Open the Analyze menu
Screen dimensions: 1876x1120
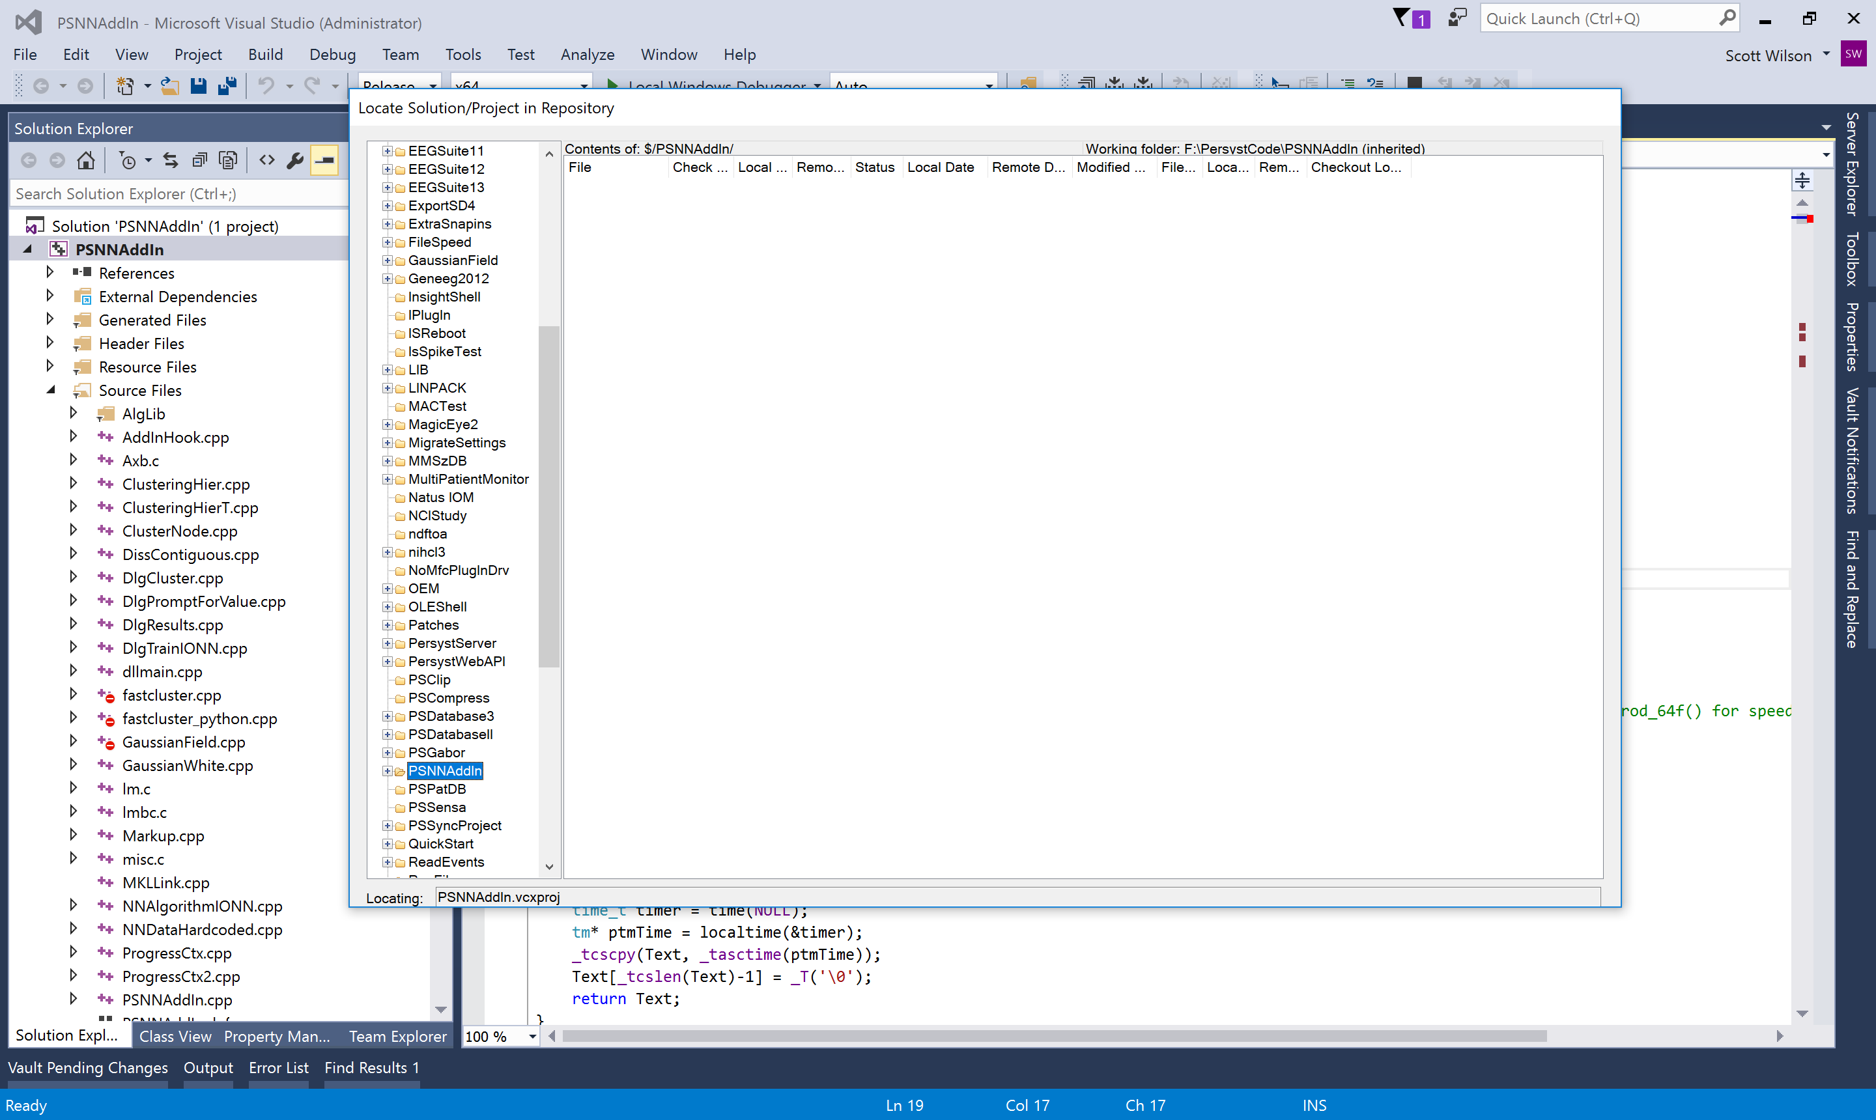[x=588, y=54]
